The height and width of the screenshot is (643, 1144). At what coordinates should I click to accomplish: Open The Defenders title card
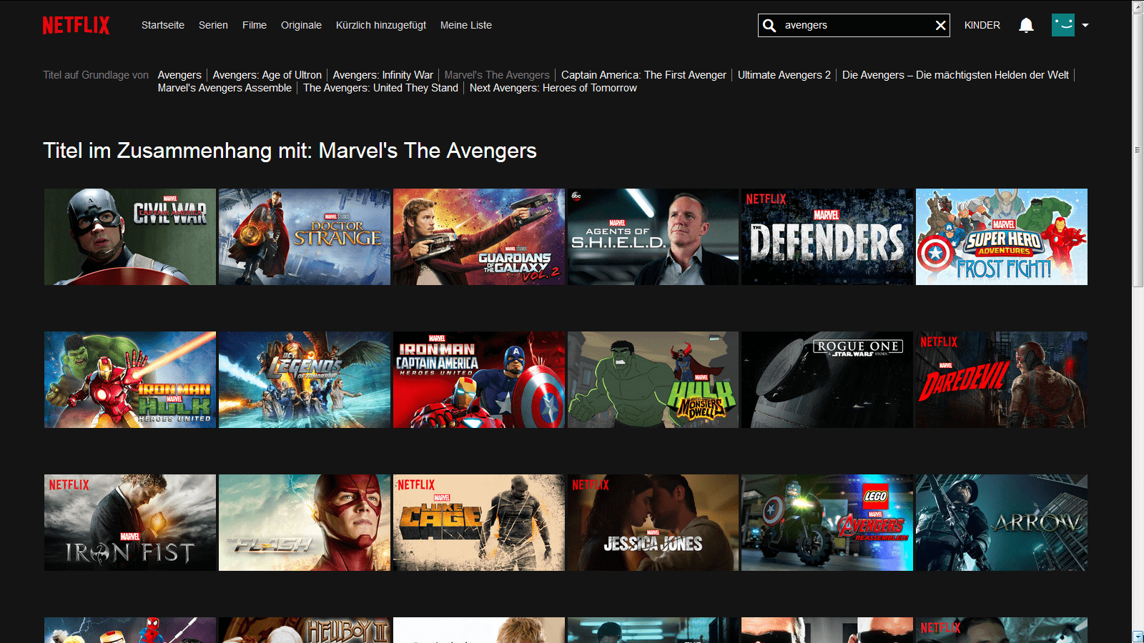pyautogui.click(x=827, y=237)
